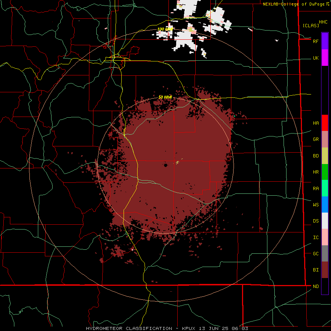Viewport: 331px width, 331px height.
Task: Click the 'GR' legend label
Action: [x=316, y=139]
